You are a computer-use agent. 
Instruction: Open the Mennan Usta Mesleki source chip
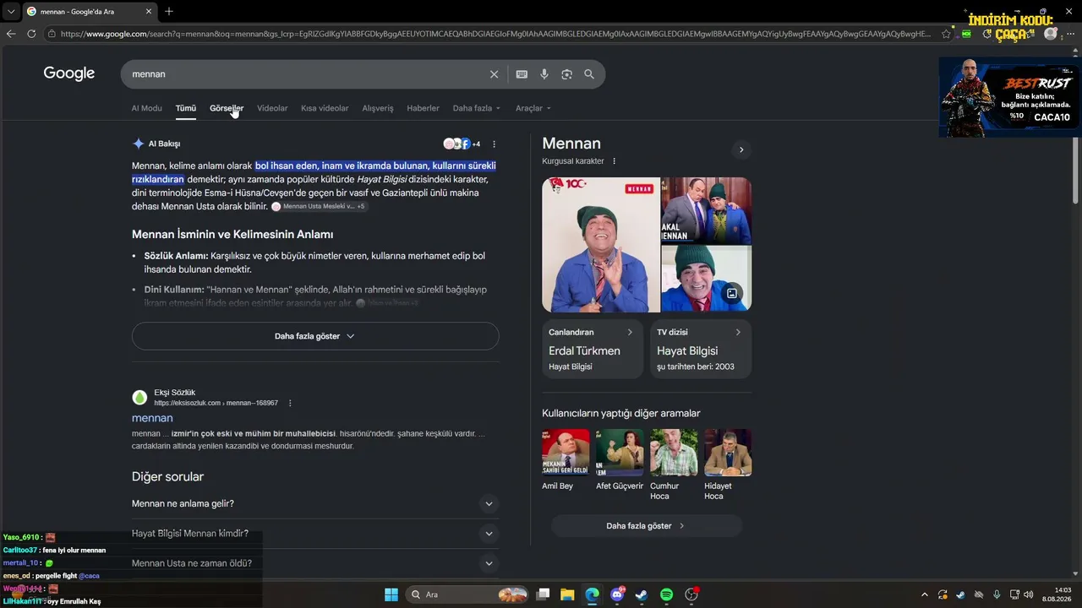point(318,207)
